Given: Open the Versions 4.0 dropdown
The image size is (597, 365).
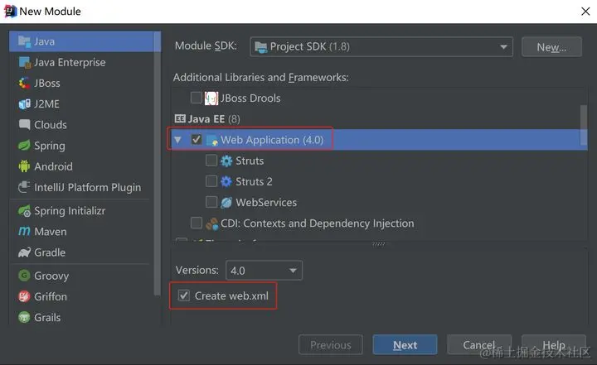Looking at the screenshot, I should click(264, 271).
